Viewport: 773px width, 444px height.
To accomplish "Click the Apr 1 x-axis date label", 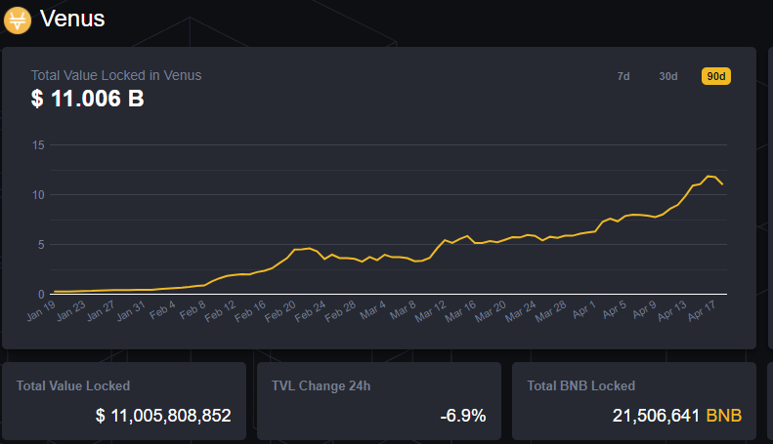I will click(584, 312).
